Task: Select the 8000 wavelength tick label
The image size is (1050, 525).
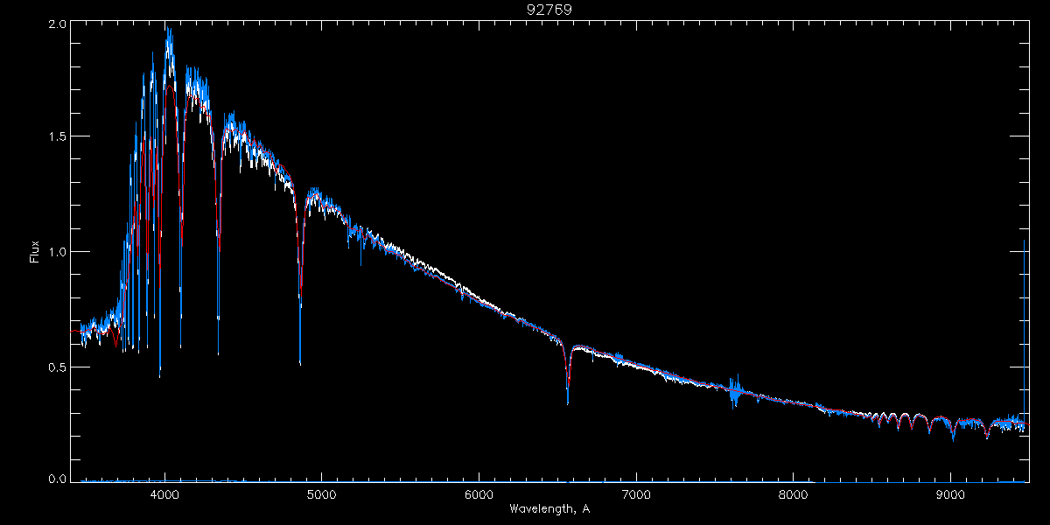Action: [x=793, y=495]
